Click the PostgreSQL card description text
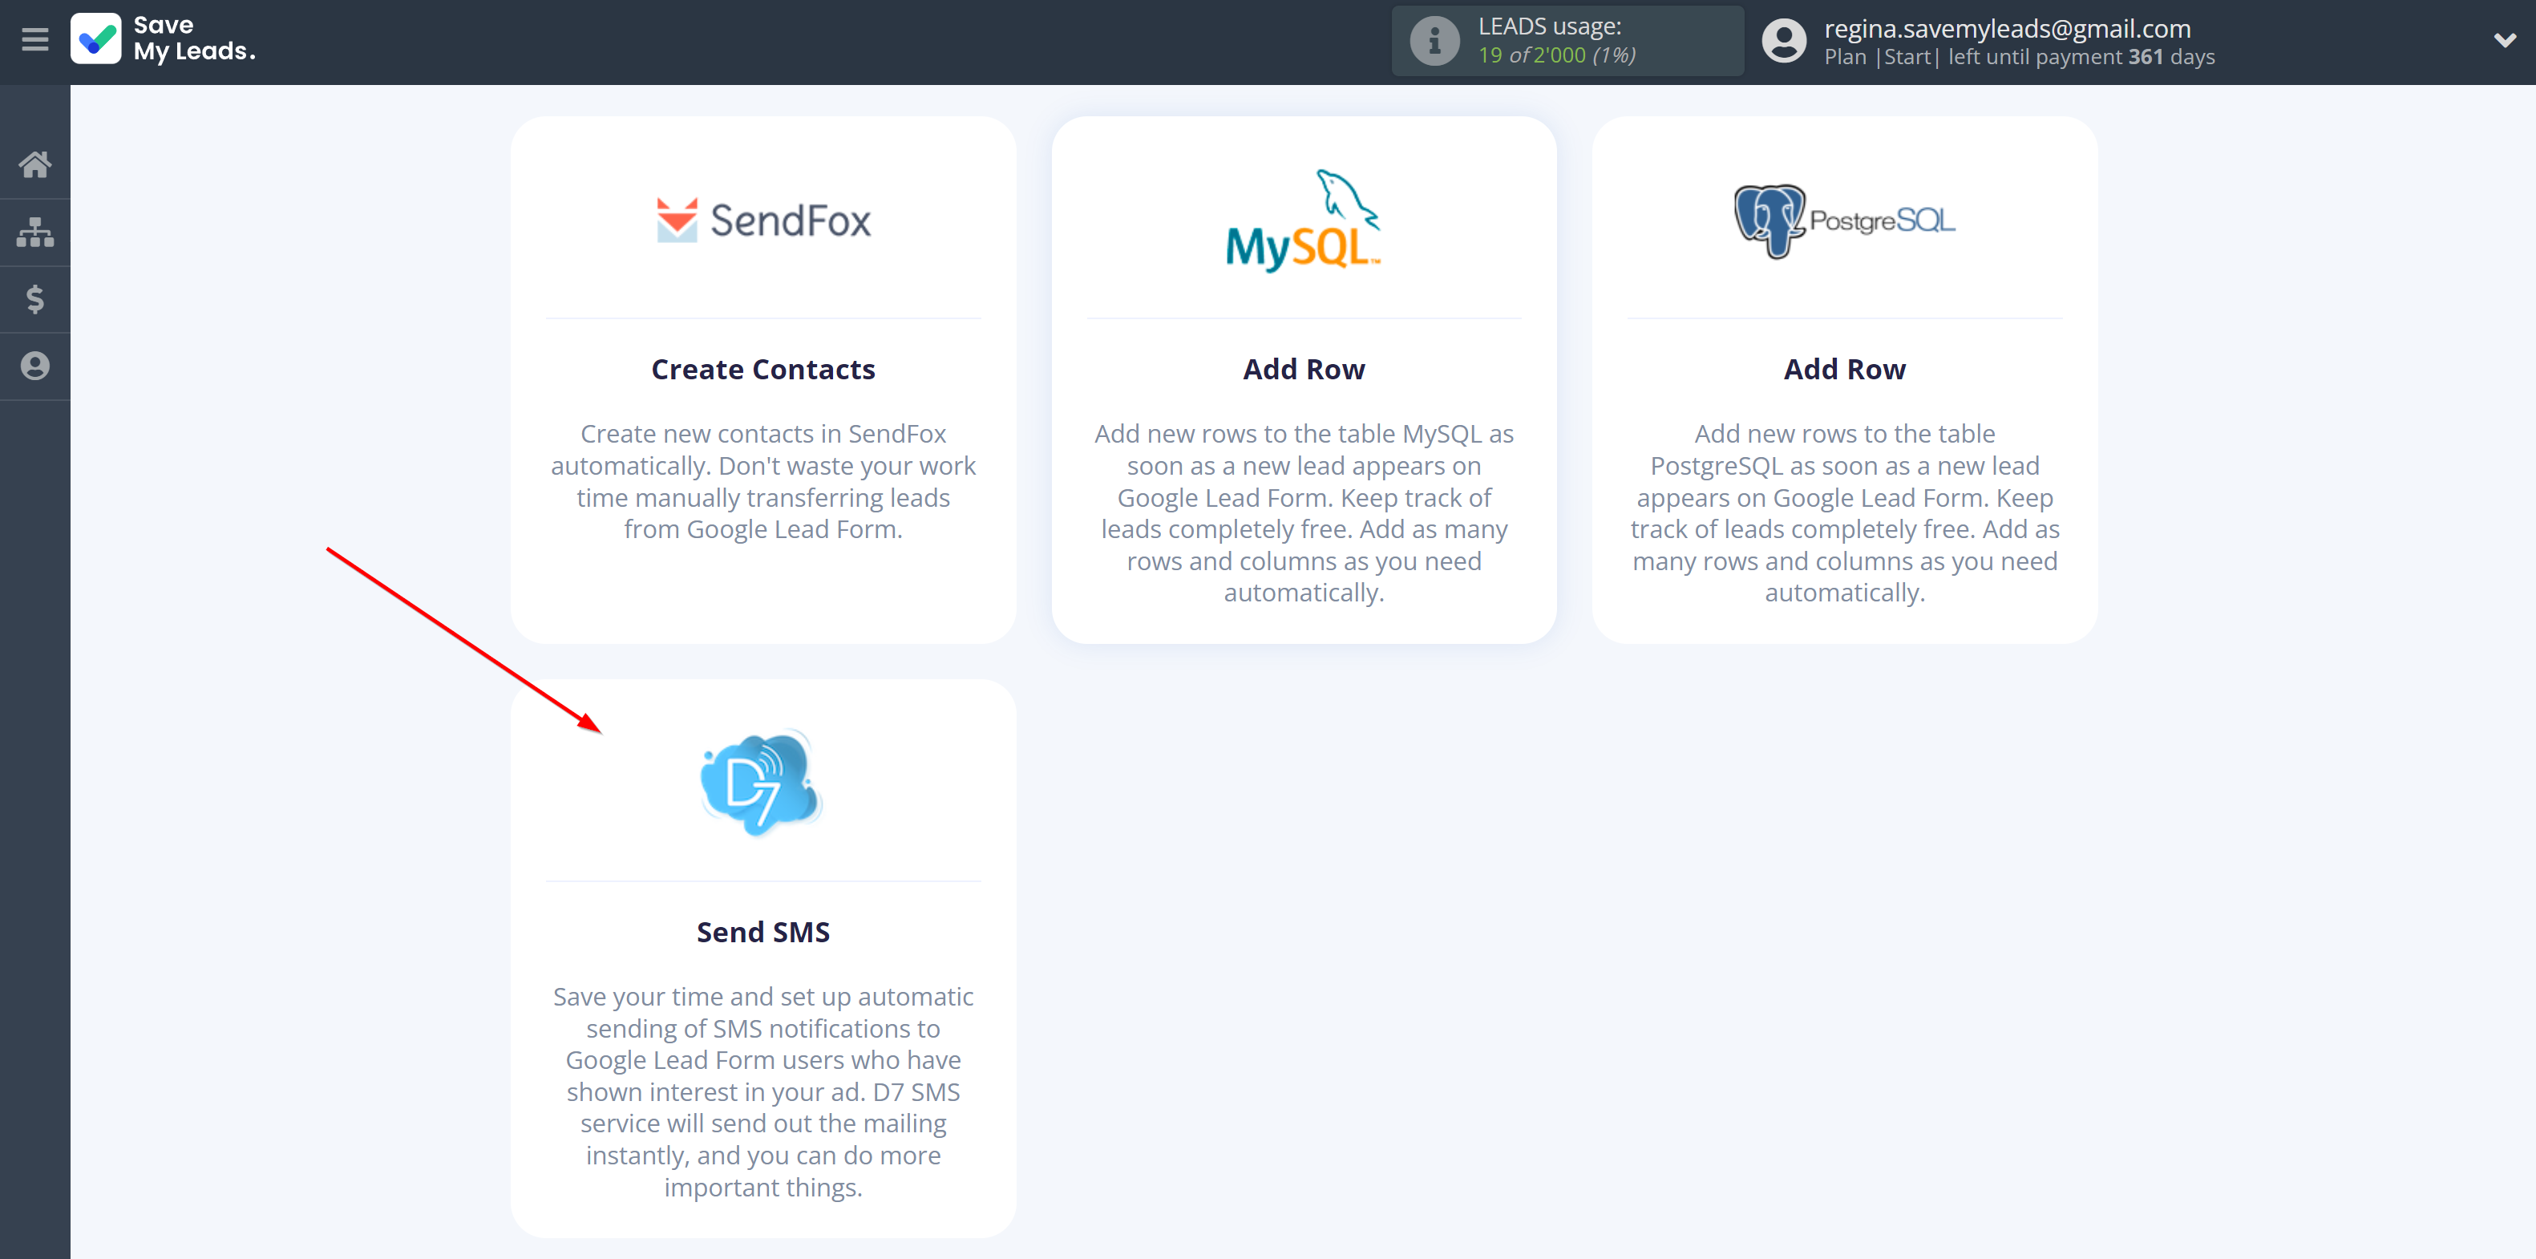The height and width of the screenshot is (1259, 2536). pyautogui.click(x=1844, y=513)
